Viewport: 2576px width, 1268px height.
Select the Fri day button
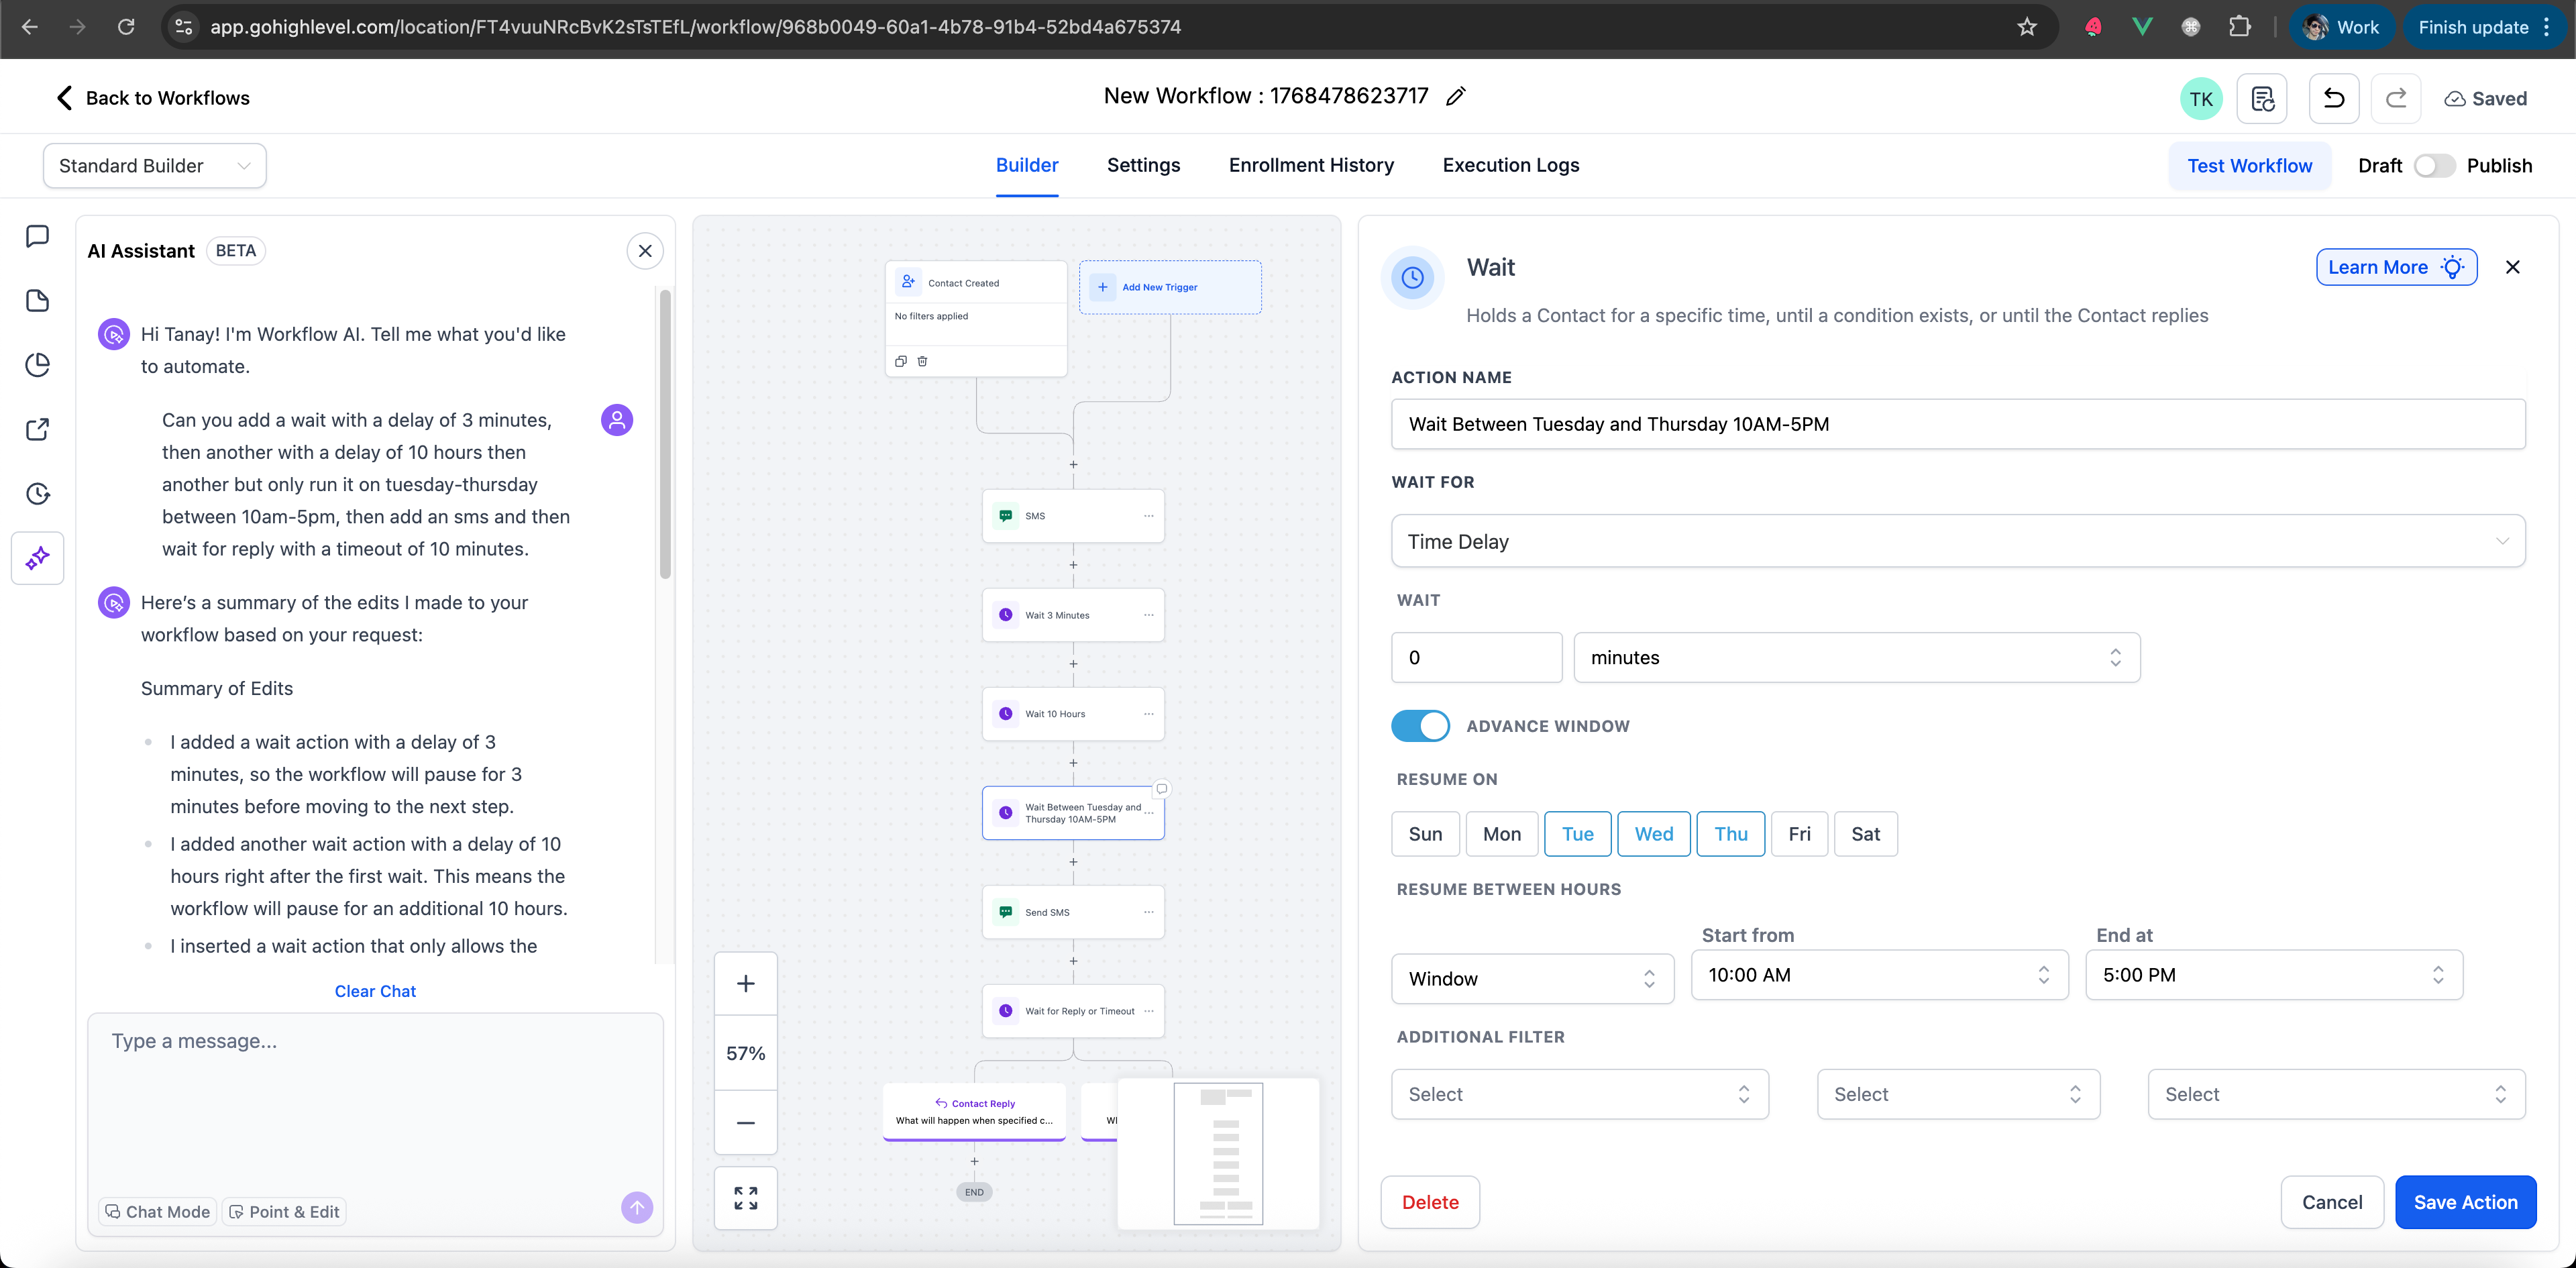pos(1799,834)
